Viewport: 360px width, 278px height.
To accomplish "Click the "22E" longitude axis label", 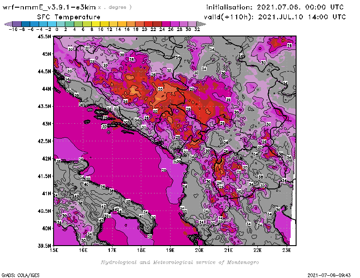I will click(257, 250).
